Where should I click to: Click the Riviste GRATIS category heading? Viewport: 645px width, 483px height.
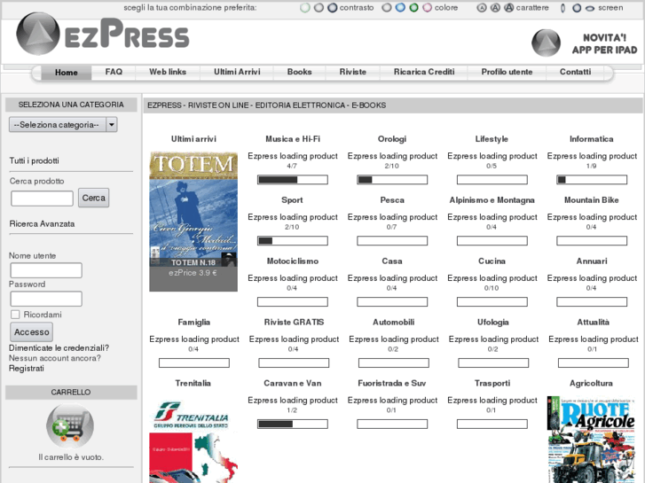click(294, 323)
